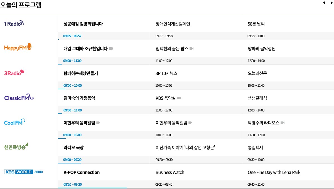
Task: Open program One Fine Day with Lena Park
Action: [274, 172]
